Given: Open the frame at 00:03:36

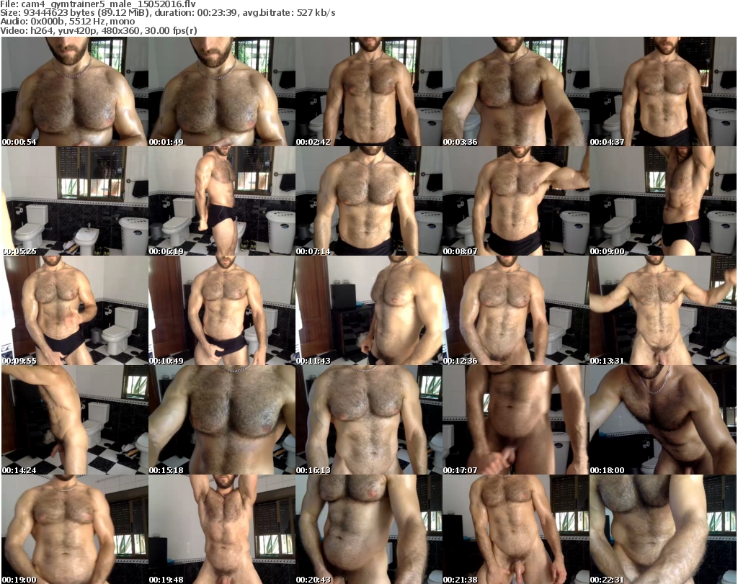Looking at the screenshot, I should [x=516, y=91].
